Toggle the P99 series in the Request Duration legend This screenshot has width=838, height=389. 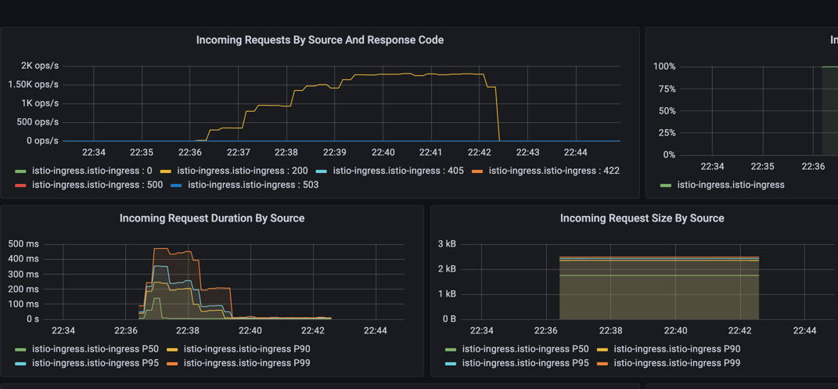coord(247,363)
